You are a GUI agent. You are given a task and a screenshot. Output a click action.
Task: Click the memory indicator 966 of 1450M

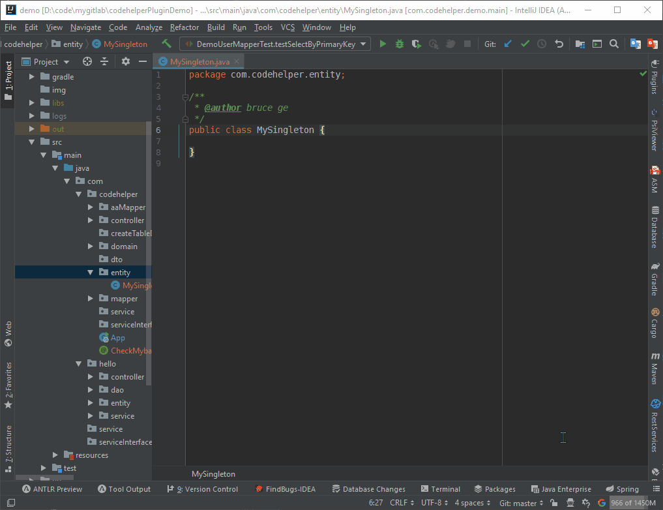pyautogui.click(x=633, y=503)
